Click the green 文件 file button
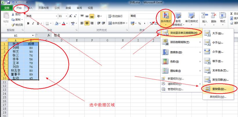The height and width of the screenshot is (117, 238). click(6, 8)
